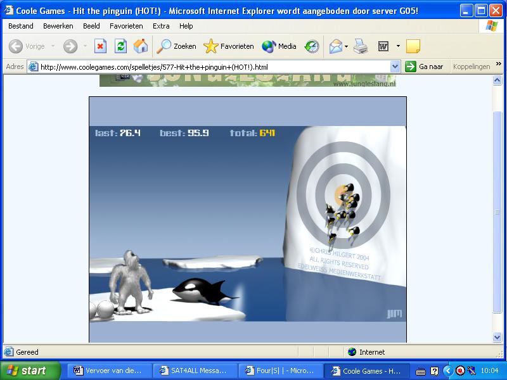The height and width of the screenshot is (380, 507).
Task: Open the Beeld menu
Action: pyautogui.click(x=91, y=26)
